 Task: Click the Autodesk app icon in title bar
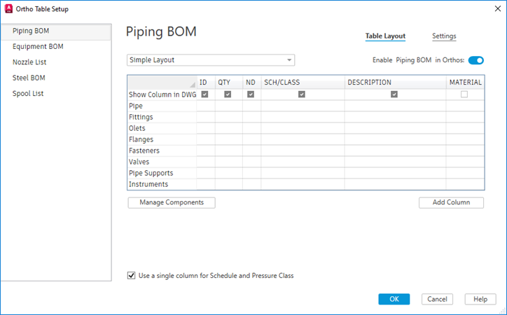click(8, 8)
